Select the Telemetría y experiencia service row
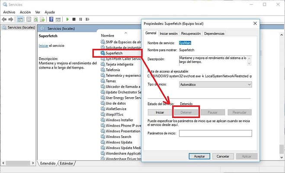The height and width of the screenshot is (173, 285). coord(121,75)
